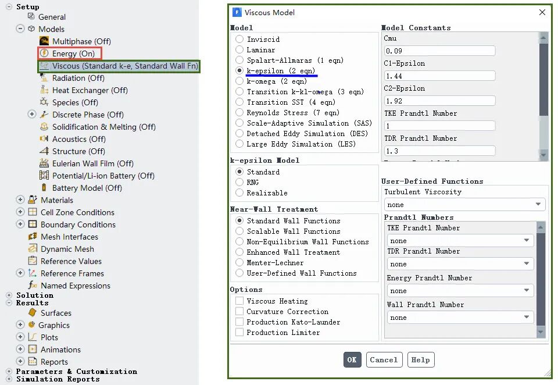Image resolution: width=558 pixels, height=385 pixels.
Task: Click the Named Expressions fx icon
Action: click(33, 285)
